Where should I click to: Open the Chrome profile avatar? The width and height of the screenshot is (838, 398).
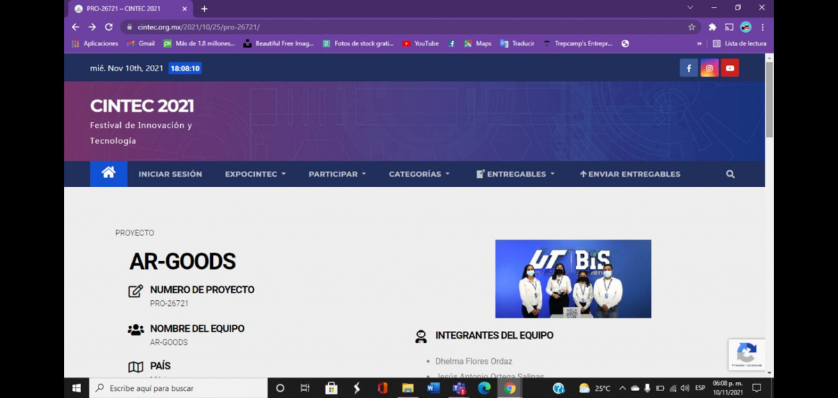[x=746, y=27]
